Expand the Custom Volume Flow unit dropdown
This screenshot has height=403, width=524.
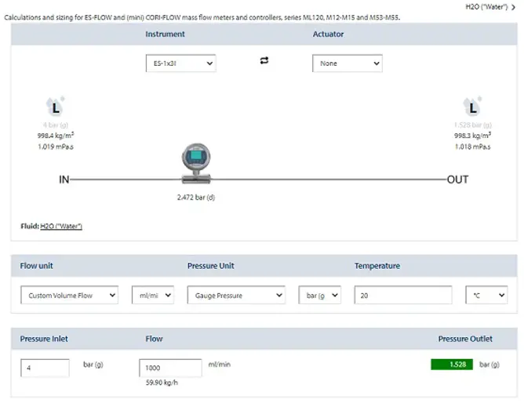point(69,296)
